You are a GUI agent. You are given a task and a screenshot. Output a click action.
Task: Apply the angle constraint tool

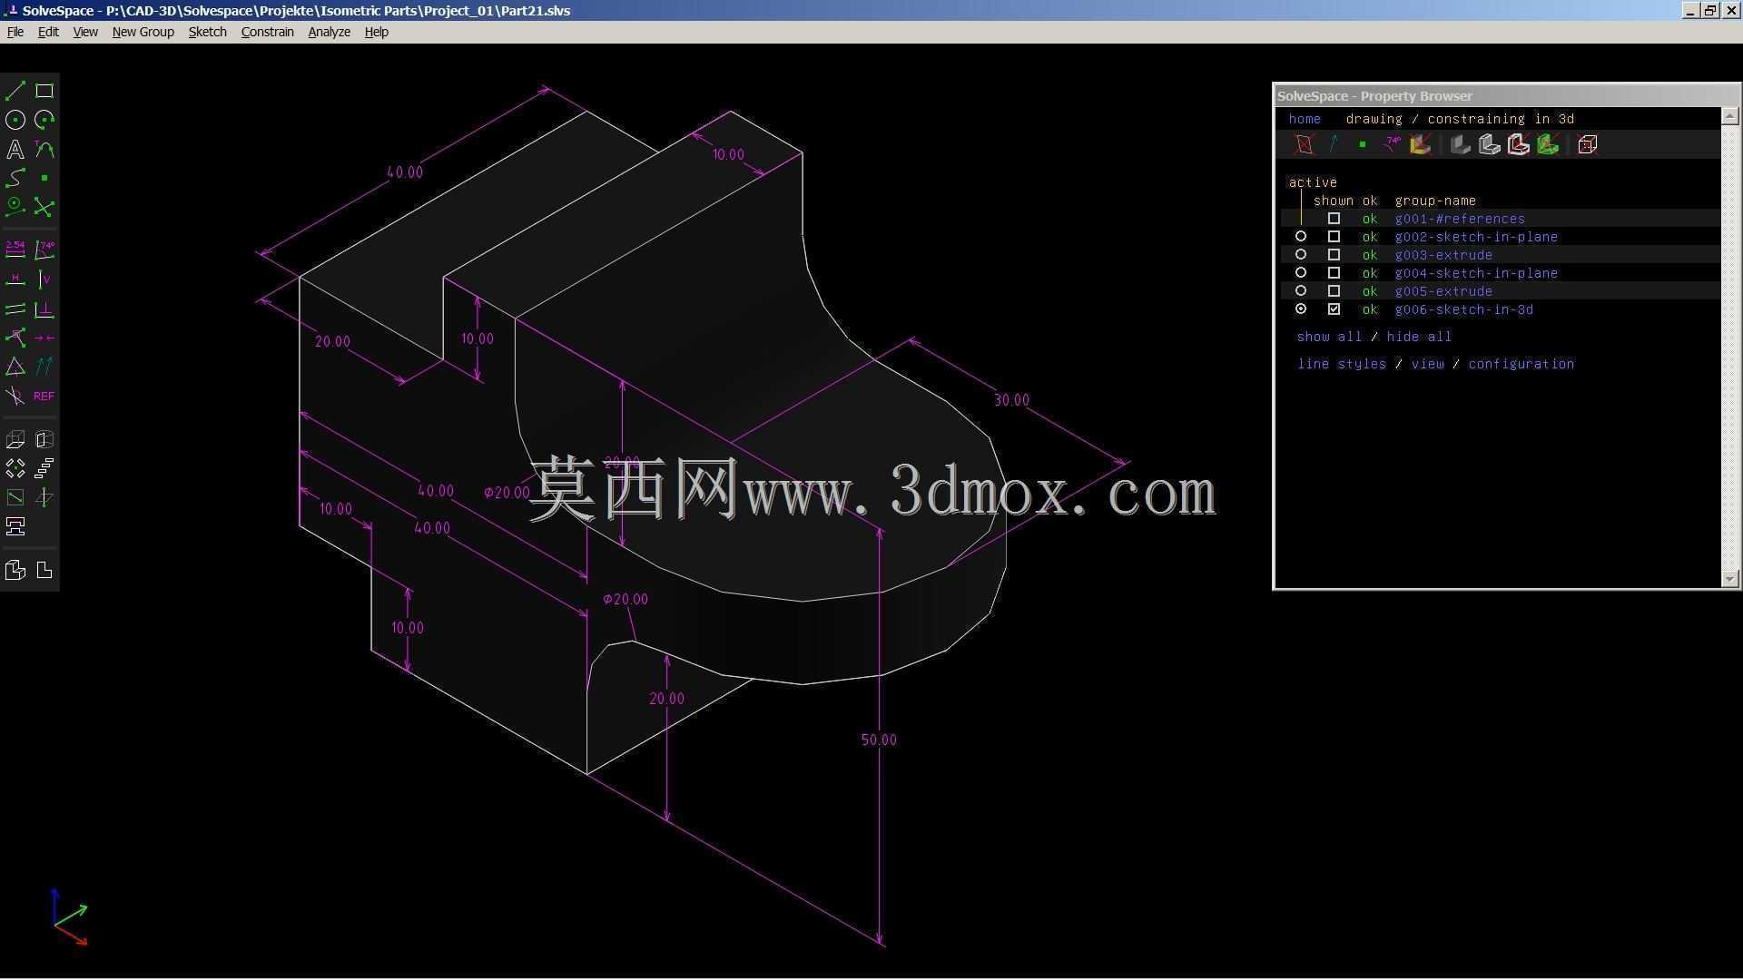click(44, 250)
